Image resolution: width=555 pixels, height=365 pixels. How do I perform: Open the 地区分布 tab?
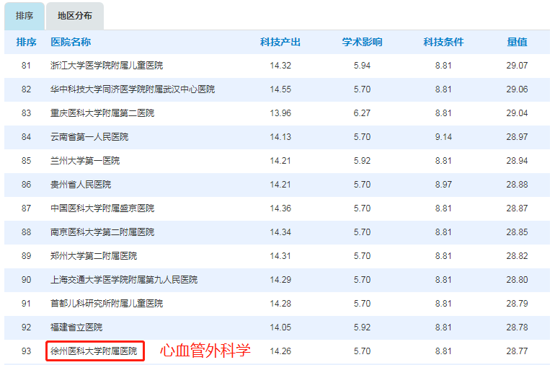pyautogui.click(x=75, y=16)
